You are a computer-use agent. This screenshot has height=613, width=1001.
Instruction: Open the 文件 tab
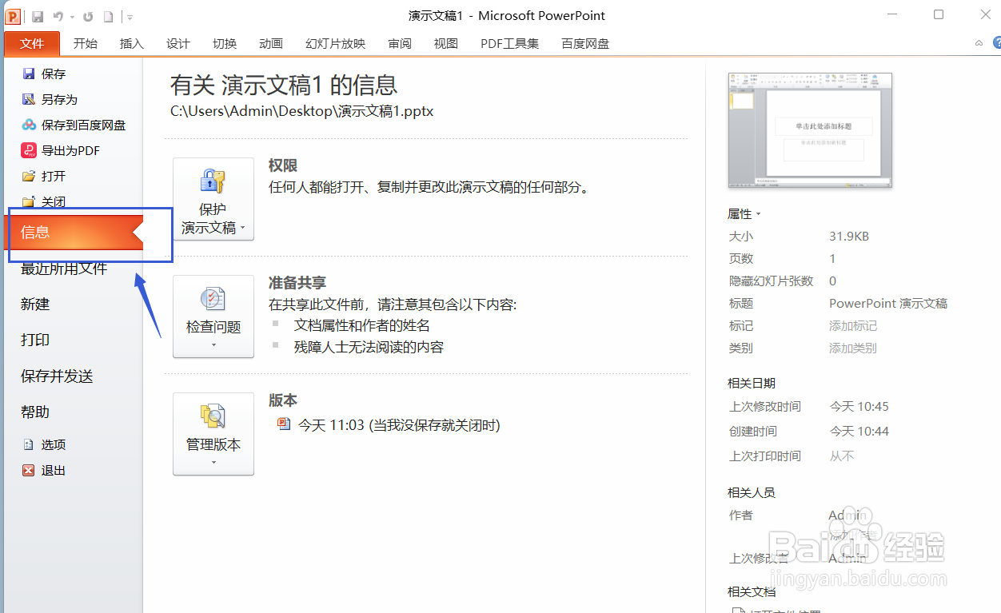pos(32,44)
